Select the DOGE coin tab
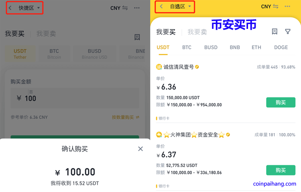Image resolution: width=301 pixels, height=192 pixels. 281,47
